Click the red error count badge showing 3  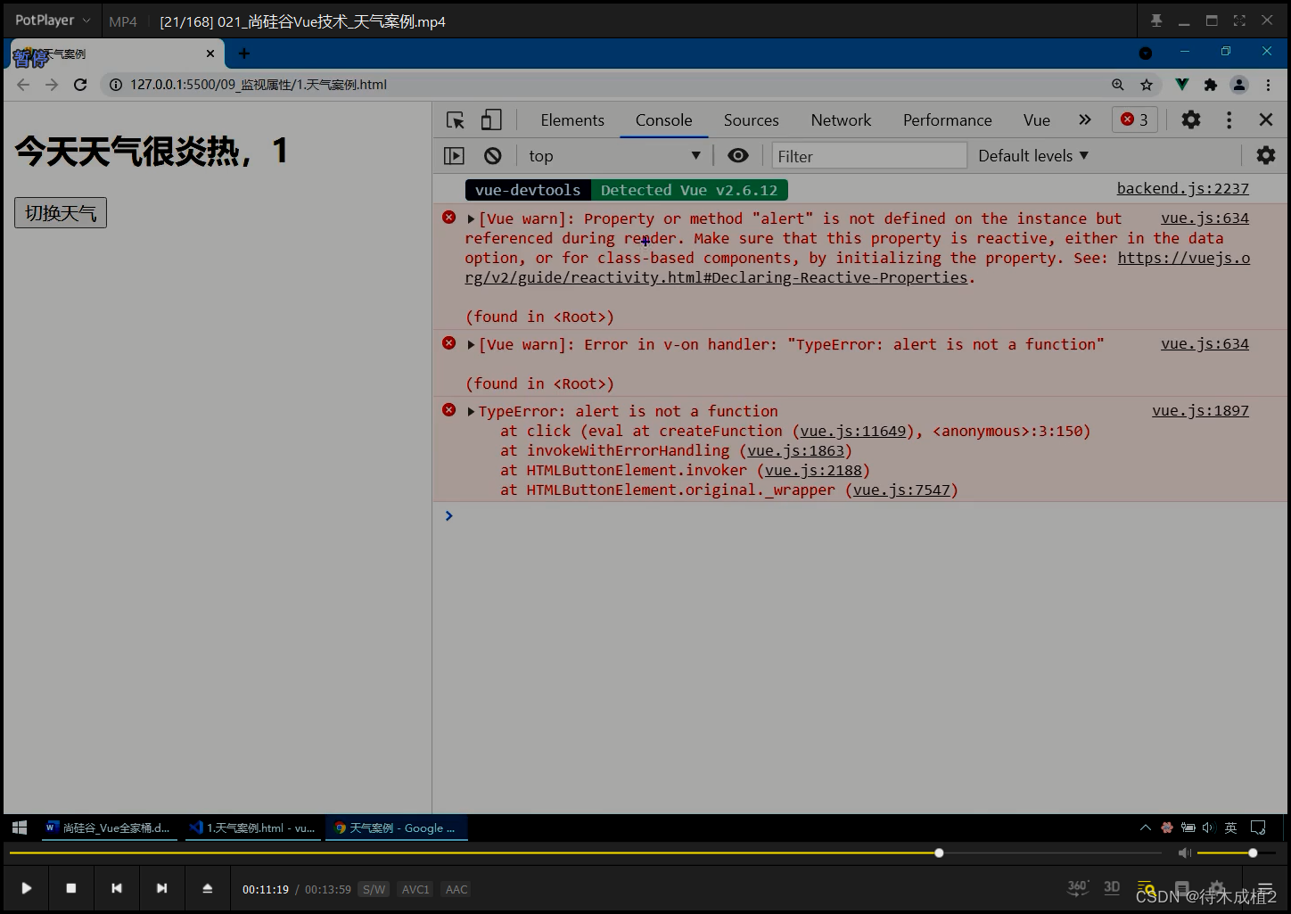(x=1135, y=119)
